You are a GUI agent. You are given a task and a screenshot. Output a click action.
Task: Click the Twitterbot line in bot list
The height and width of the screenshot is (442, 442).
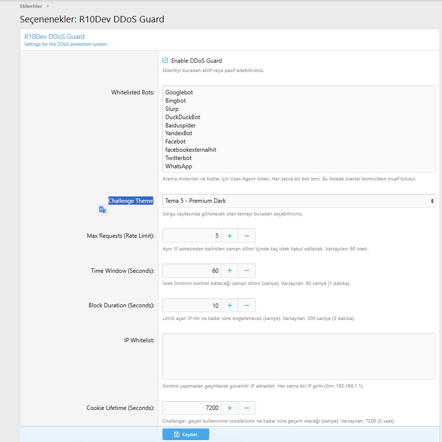[x=178, y=158]
